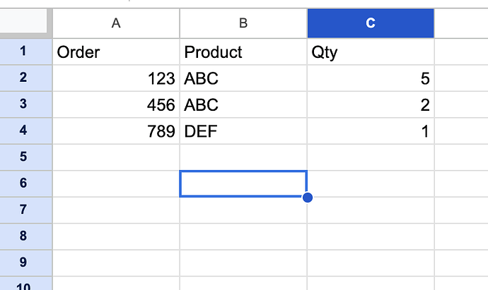Click the "DEF" product cell
Screen dimensions: 488x290
243,131
